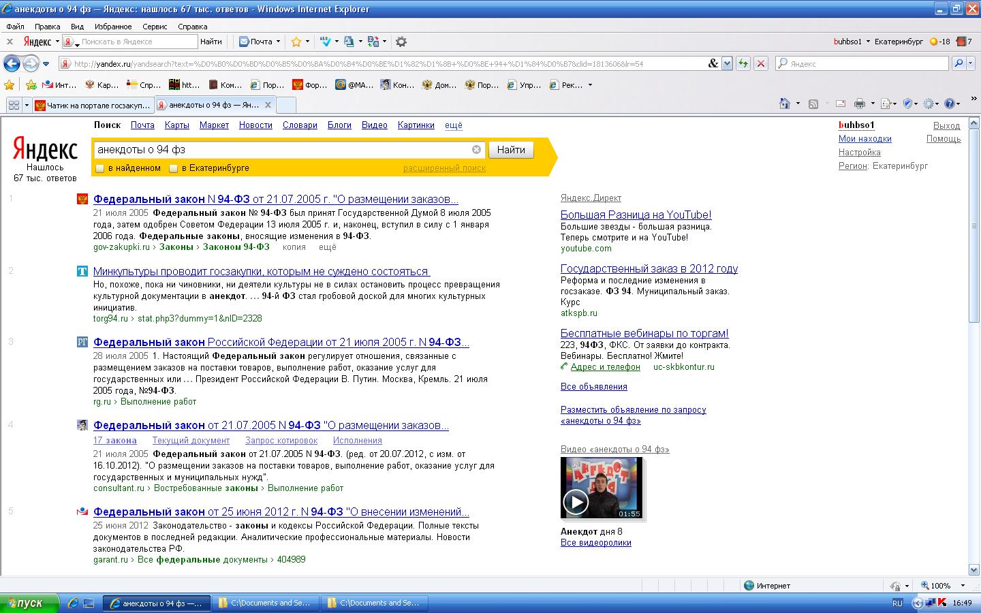Open the Почта toolbar dropdown arrow
The width and height of the screenshot is (981, 613).
pyautogui.click(x=278, y=42)
